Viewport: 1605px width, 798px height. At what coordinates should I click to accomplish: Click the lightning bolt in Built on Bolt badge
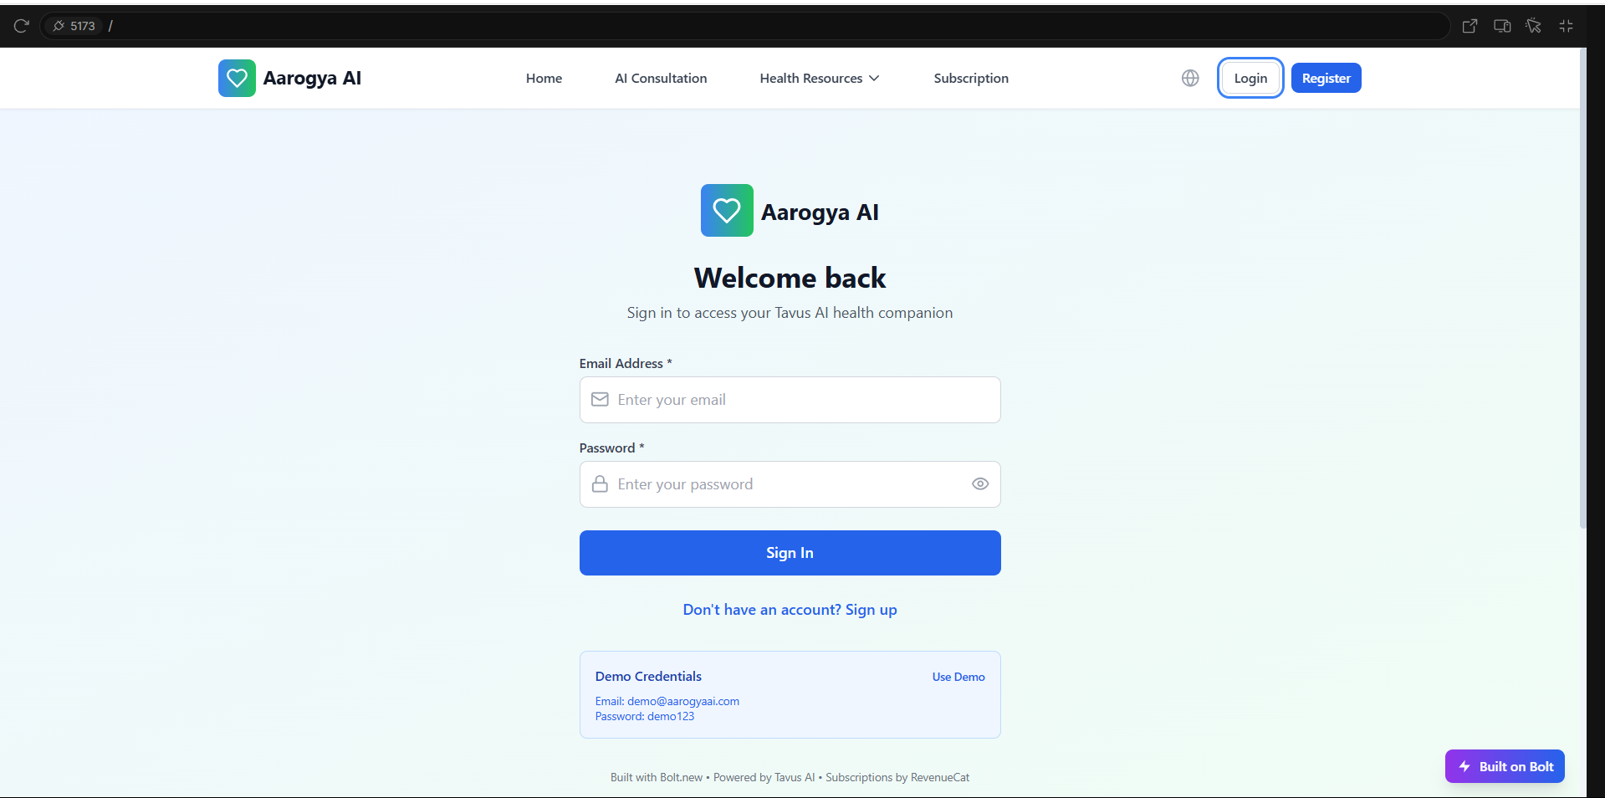pyautogui.click(x=1464, y=766)
